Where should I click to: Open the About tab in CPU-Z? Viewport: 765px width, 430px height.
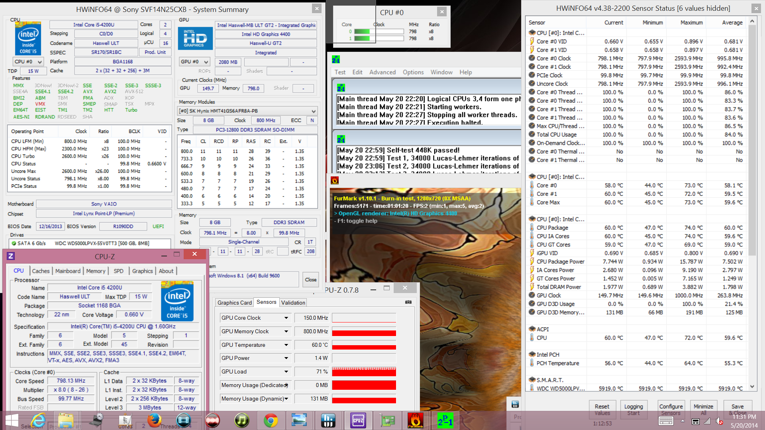tap(166, 271)
